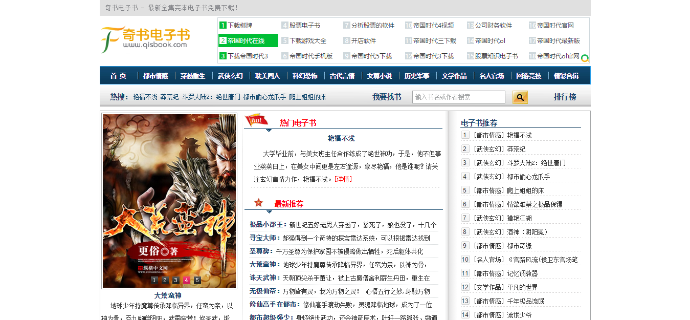Open the 排行榜 ranking link

[x=565, y=97]
